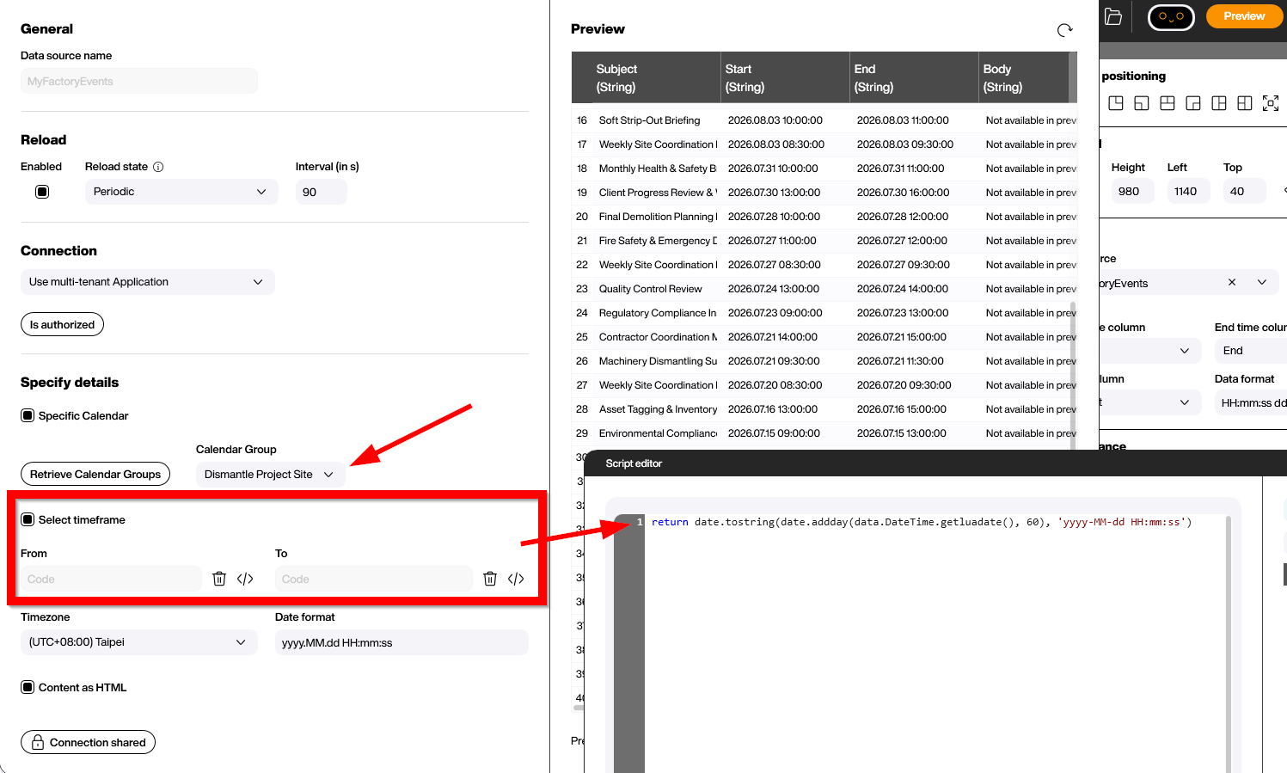The width and height of the screenshot is (1287, 773).
Task: Click the Date format field
Action: pyautogui.click(x=401, y=642)
